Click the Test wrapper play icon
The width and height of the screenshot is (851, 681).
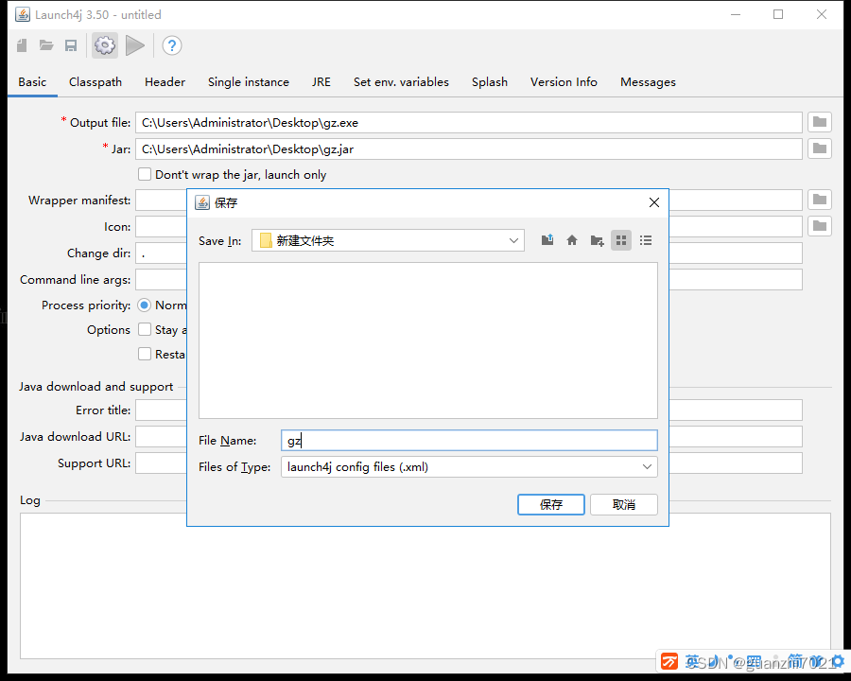[134, 45]
